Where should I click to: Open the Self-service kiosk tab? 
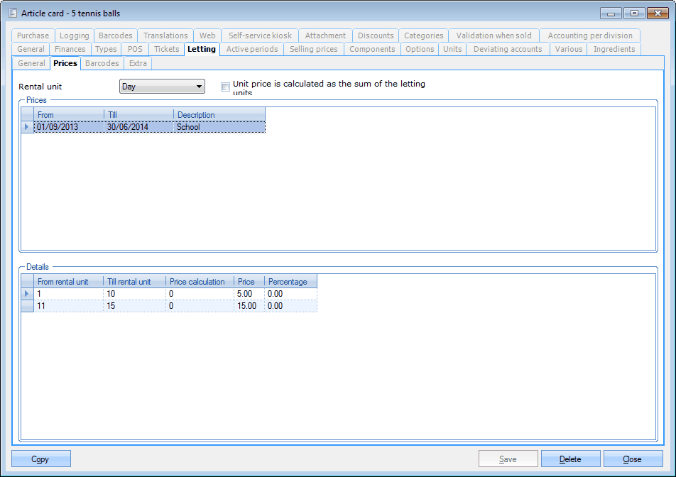(x=259, y=35)
